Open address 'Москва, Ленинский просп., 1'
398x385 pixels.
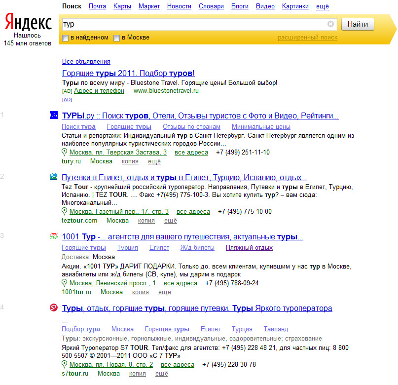click(113, 283)
